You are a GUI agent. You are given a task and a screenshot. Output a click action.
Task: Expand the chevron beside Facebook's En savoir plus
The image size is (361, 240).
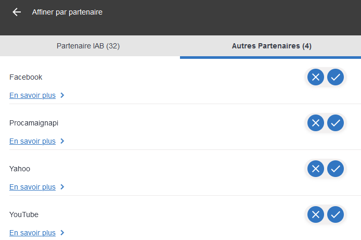(x=62, y=95)
